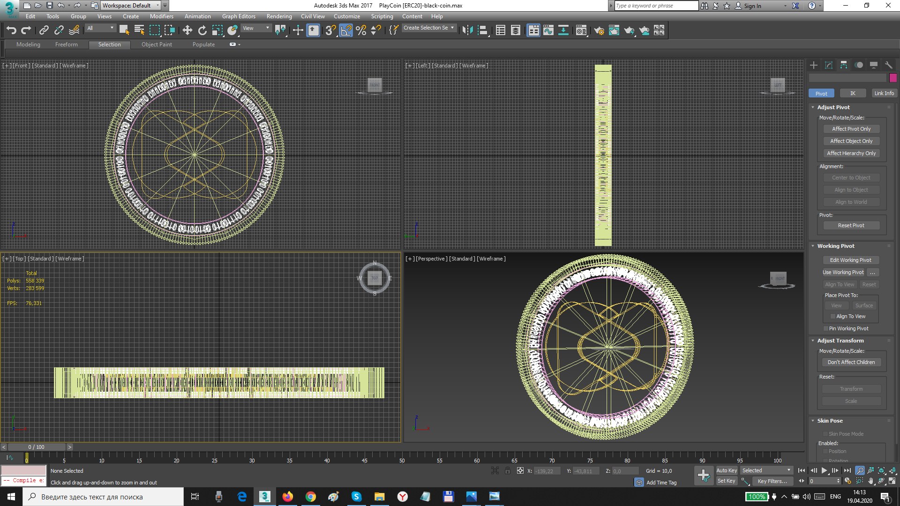Open Material Editor icon
Viewport: 900px width, 506px height.
click(581, 30)
